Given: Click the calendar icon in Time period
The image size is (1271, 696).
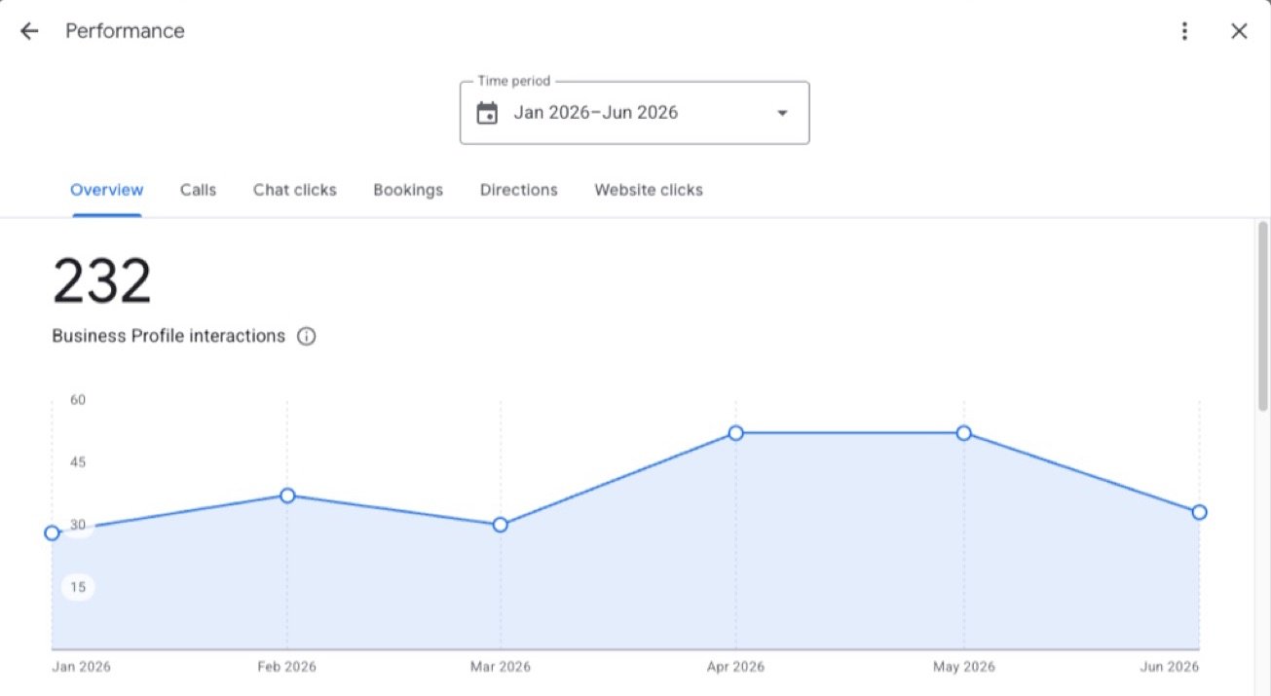Looking at the screenshot, I should (487, 113).
